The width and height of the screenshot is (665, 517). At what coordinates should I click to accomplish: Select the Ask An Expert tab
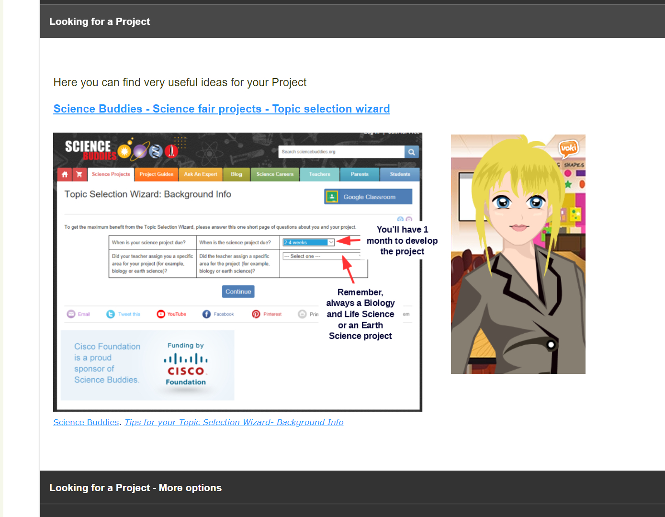(201, 174)
